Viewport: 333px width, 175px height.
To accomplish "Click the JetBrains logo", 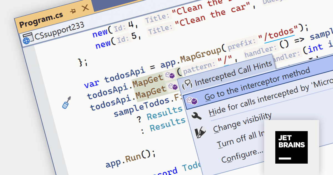I will coord(291,147).
